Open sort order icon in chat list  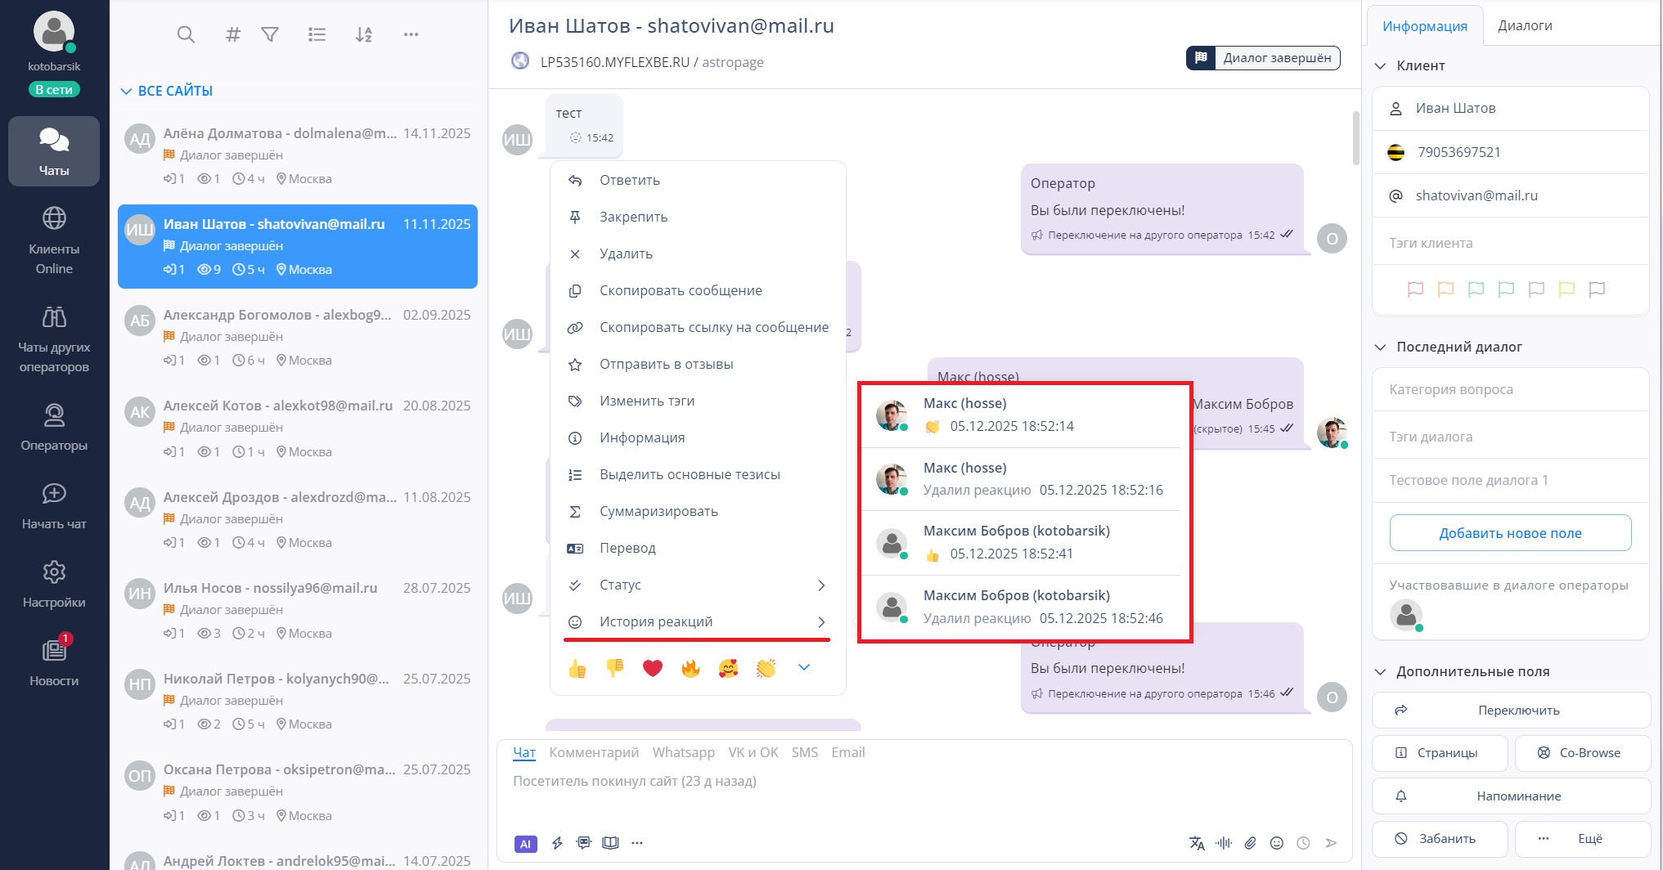coord(364,34)
